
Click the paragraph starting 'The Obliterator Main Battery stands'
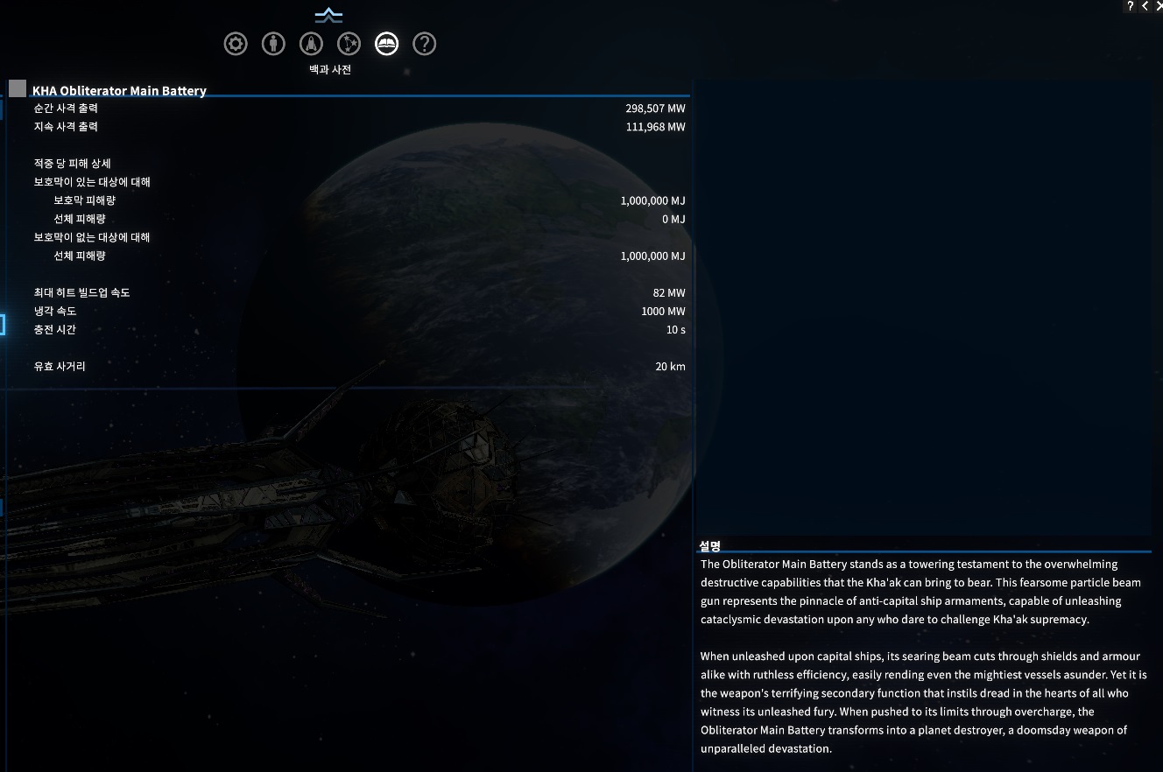[921, 592]
